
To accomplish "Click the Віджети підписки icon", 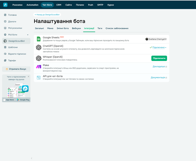I will pos(5,54).
